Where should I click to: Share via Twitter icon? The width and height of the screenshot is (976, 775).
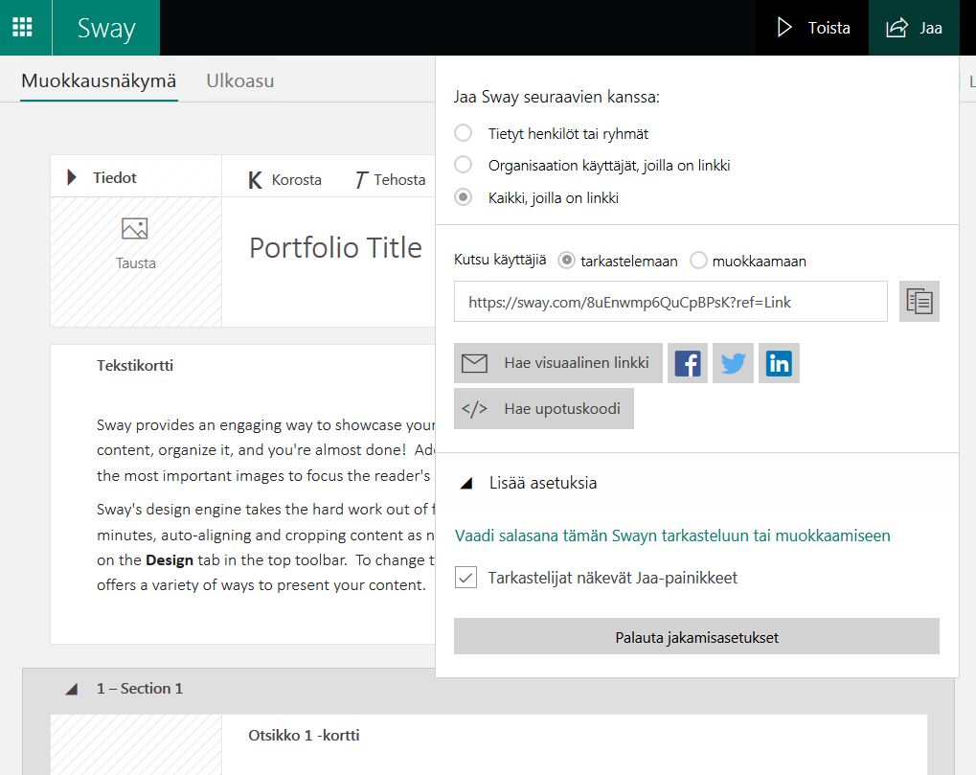(734, 363)
